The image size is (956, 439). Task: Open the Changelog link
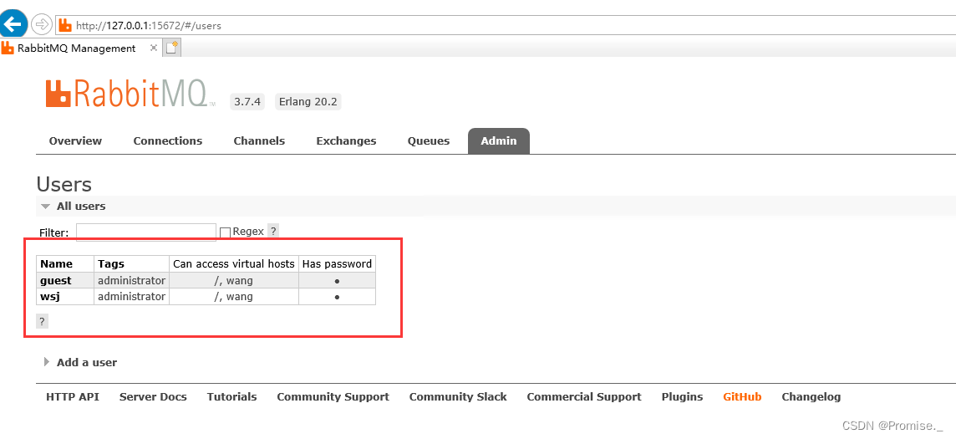[x=811, y=397]
